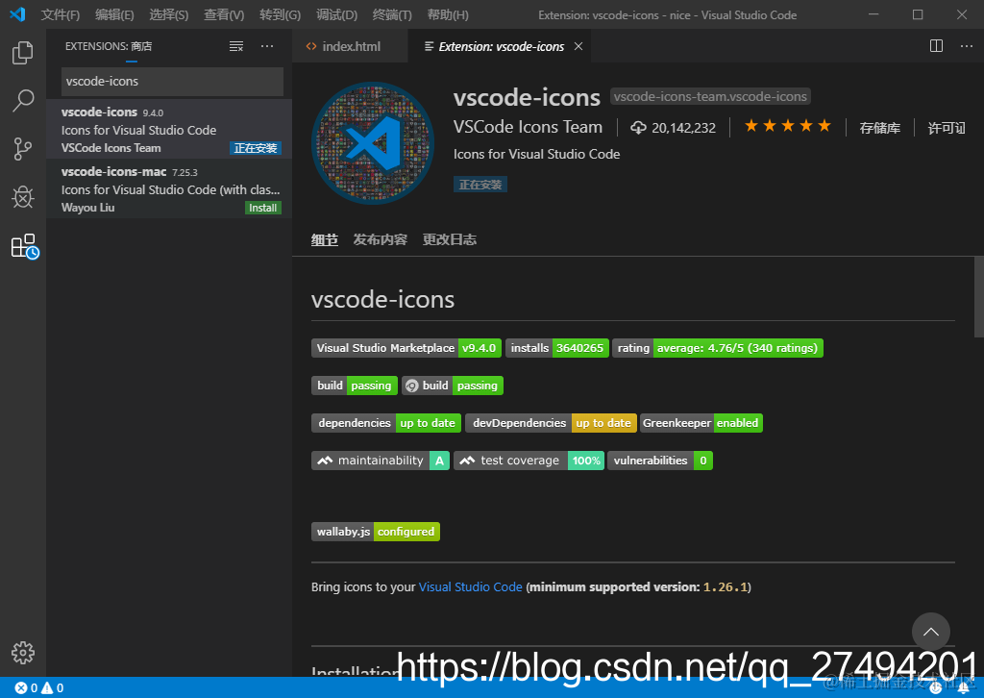984x698 pixels.
Task: Split the editor with split icon
Action: (936, 46)
